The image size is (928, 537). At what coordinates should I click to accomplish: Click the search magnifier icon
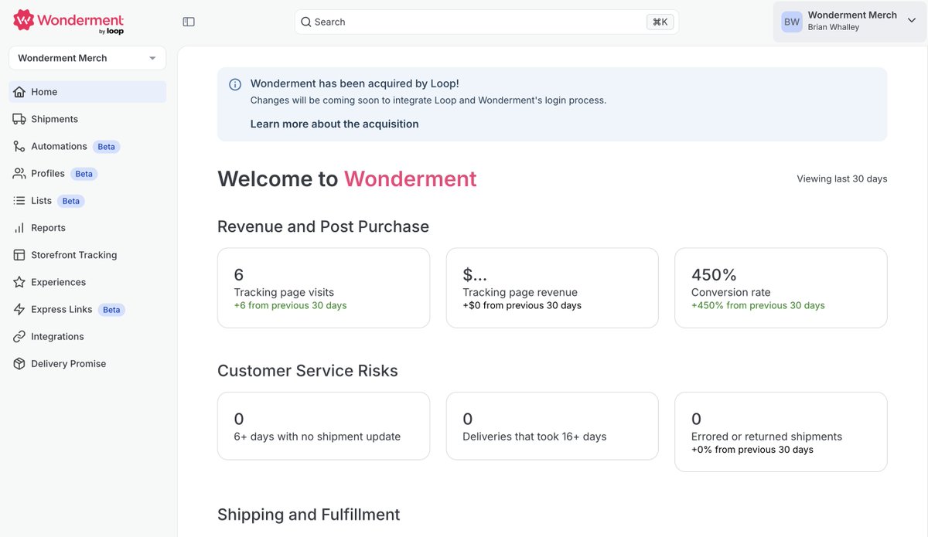click(306, 22)
